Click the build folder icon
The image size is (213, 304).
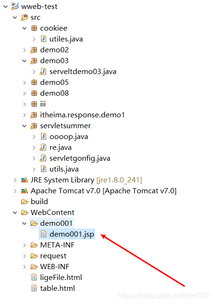pyautogui.click(x=25, y=202)
